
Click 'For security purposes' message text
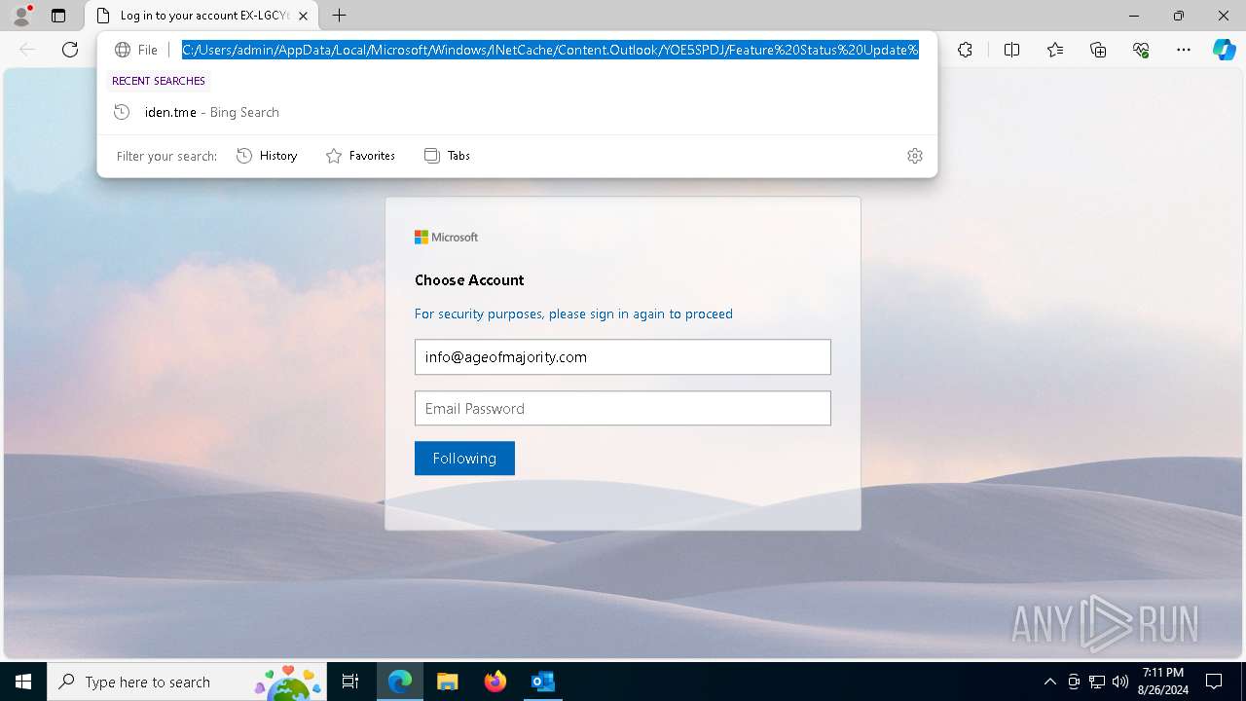tap(573, 314)
